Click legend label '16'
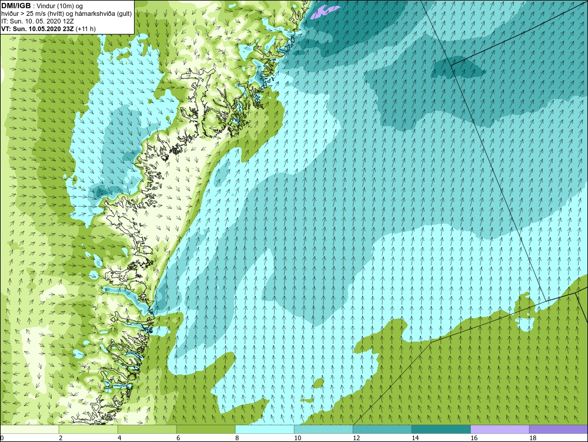Viewport: 588px width, 442px height. click(474, 438)
